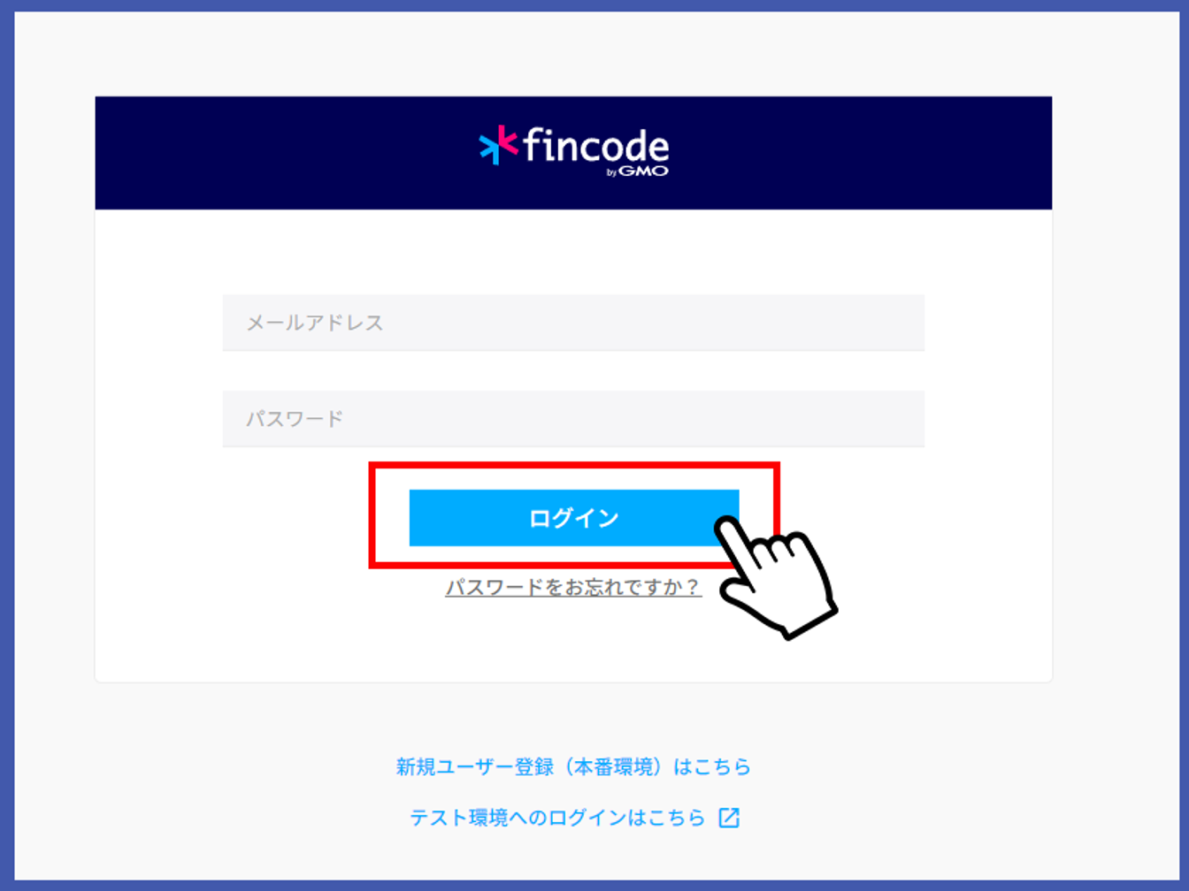
Task: Click the パスワード placeholder text
Action: click(x=295, y=419)
